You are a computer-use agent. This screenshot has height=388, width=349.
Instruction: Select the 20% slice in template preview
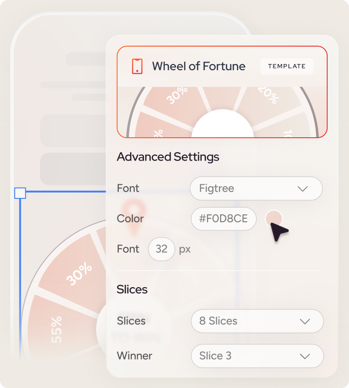pyautogui.click(x=268, y=96)
